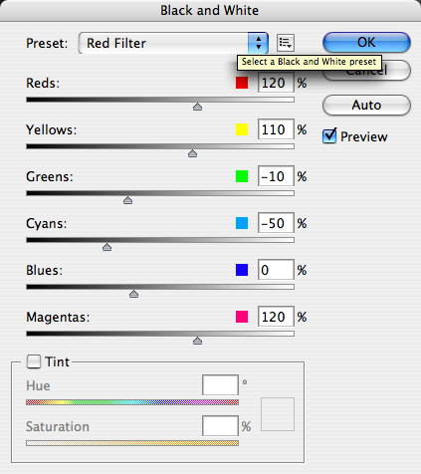Click the cyan color swatch

(x=242, y=223)
